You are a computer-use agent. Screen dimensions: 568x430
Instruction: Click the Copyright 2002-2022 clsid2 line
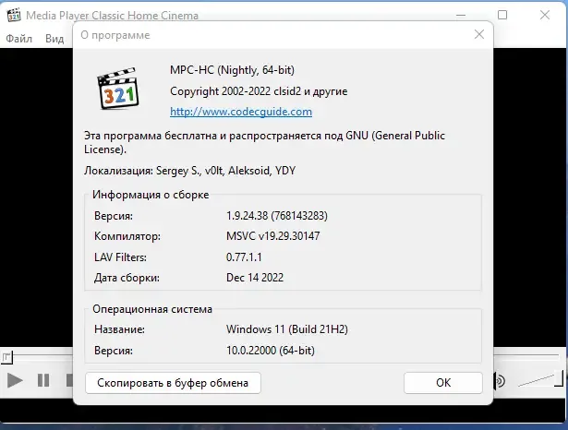(x=259, y=90)
